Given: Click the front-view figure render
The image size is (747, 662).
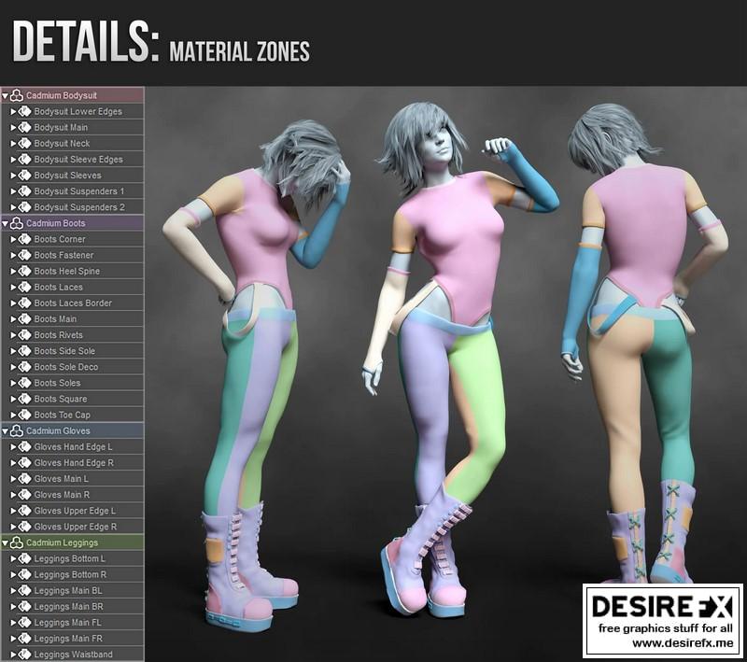Looking at the screenshot, I should [458, 359].
